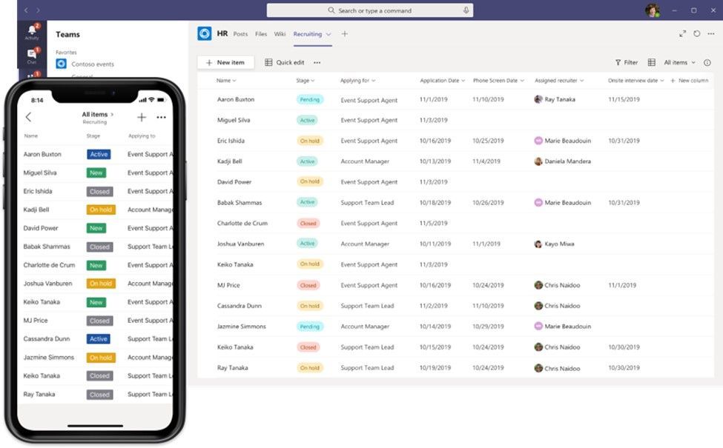Select Miguel Silva in desktop list
The image size is (723, 448).
(x=234, y=120)
